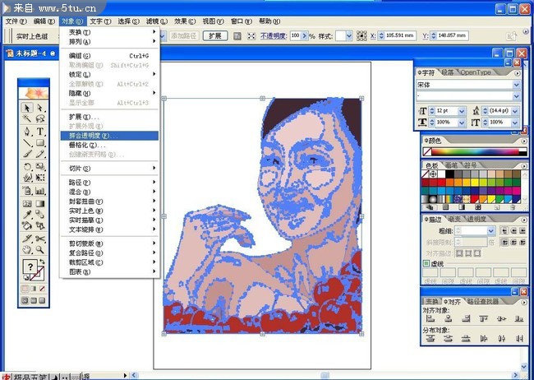Toggle the 虚线 dashed line checkbox

tap(426, 263)
